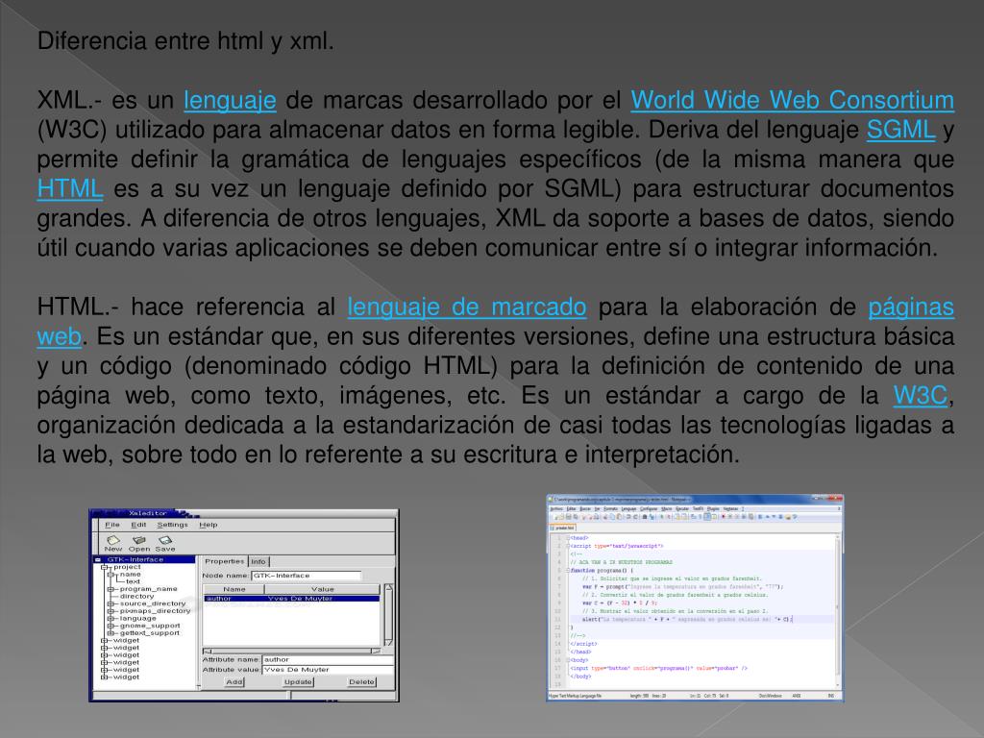Viewport: 984px width, 738px height.
Task: Click attribute table vertical scrollbar in Xmleditor
Action: point(388,614)
